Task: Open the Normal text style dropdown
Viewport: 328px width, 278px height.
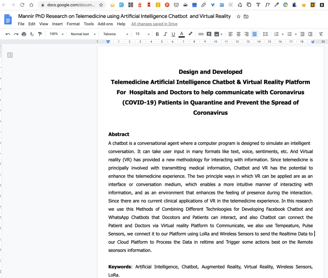Action: (x=83, y=34)
